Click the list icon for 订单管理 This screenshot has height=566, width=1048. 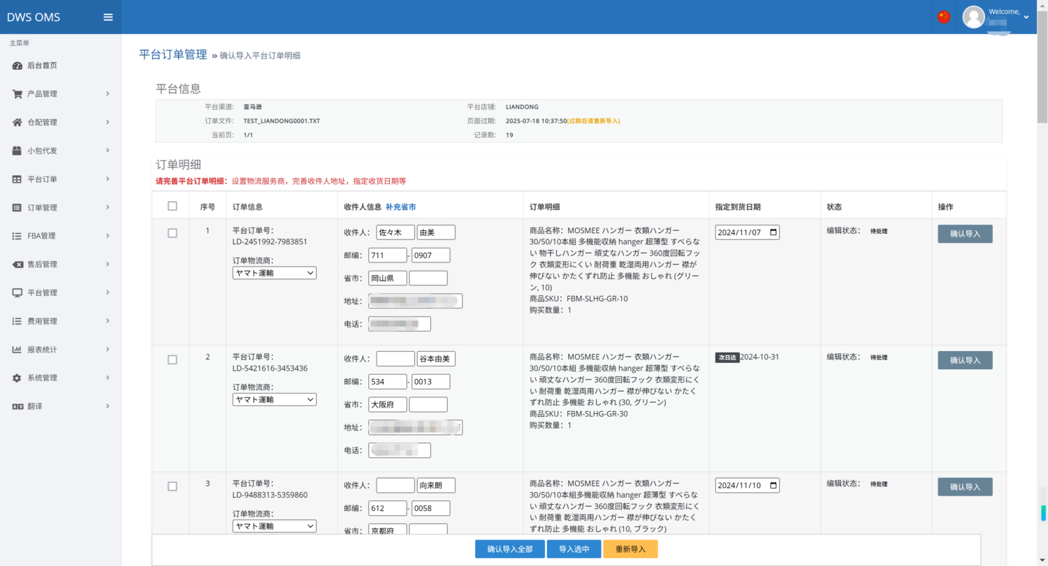(17, 207)
